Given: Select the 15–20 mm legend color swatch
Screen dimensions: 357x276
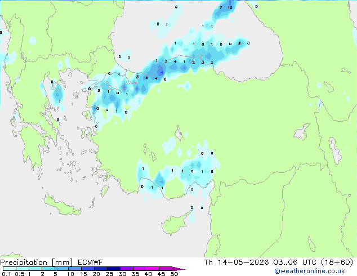Looking at the screenshot, I should point(88,269).
